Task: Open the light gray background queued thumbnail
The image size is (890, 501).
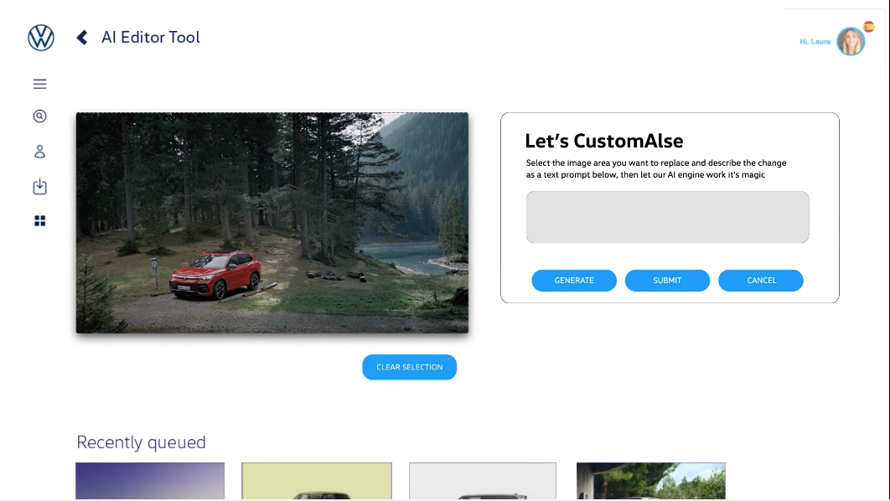Action: (482, 480)
